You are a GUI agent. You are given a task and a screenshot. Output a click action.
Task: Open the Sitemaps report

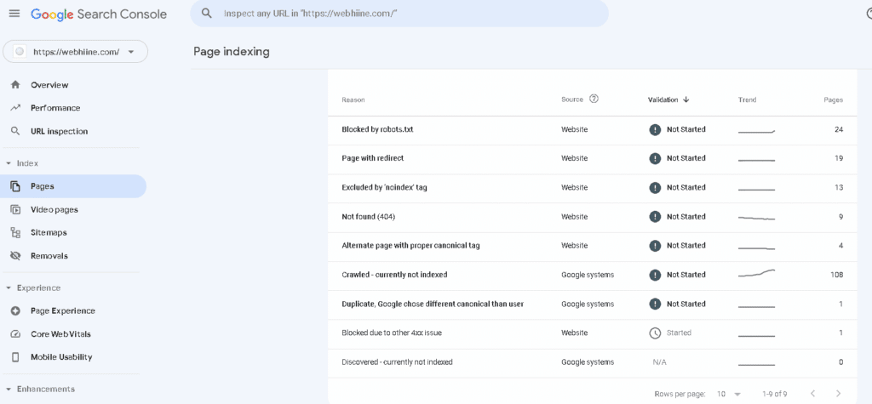point(73,232)
